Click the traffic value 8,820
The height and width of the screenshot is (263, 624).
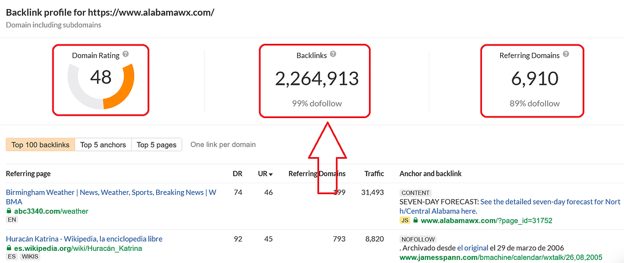[x=376, y=239]
